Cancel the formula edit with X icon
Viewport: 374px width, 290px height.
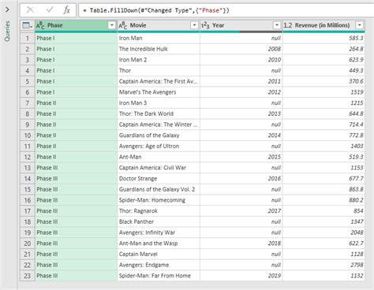point(30,10)
